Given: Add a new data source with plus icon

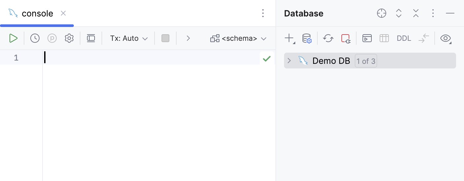Looking at the screenshot, I should [289, 38].
